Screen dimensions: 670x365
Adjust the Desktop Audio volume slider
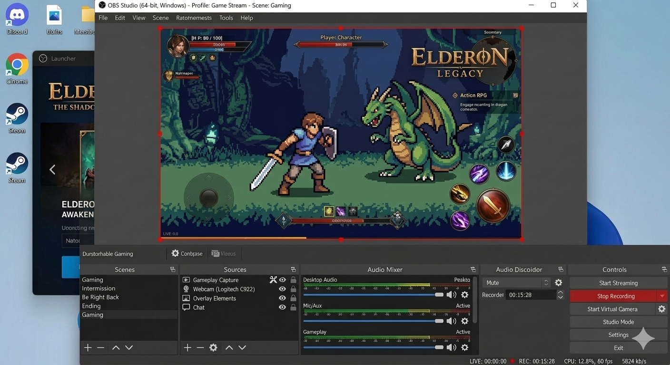(x=374, y=295)
